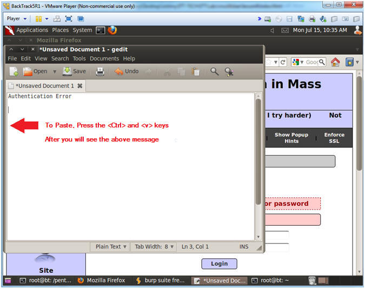
Task: Enter VMware full screen mode
Action: pyautogui.click(x=69, y=19)
